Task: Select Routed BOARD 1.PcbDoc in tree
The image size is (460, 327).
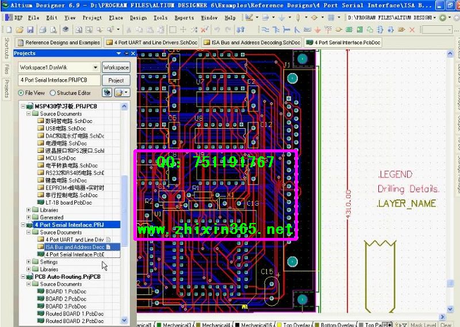Action: coord(74,314)
